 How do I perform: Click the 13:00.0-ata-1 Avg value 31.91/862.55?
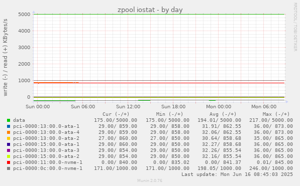coord(222,126)
